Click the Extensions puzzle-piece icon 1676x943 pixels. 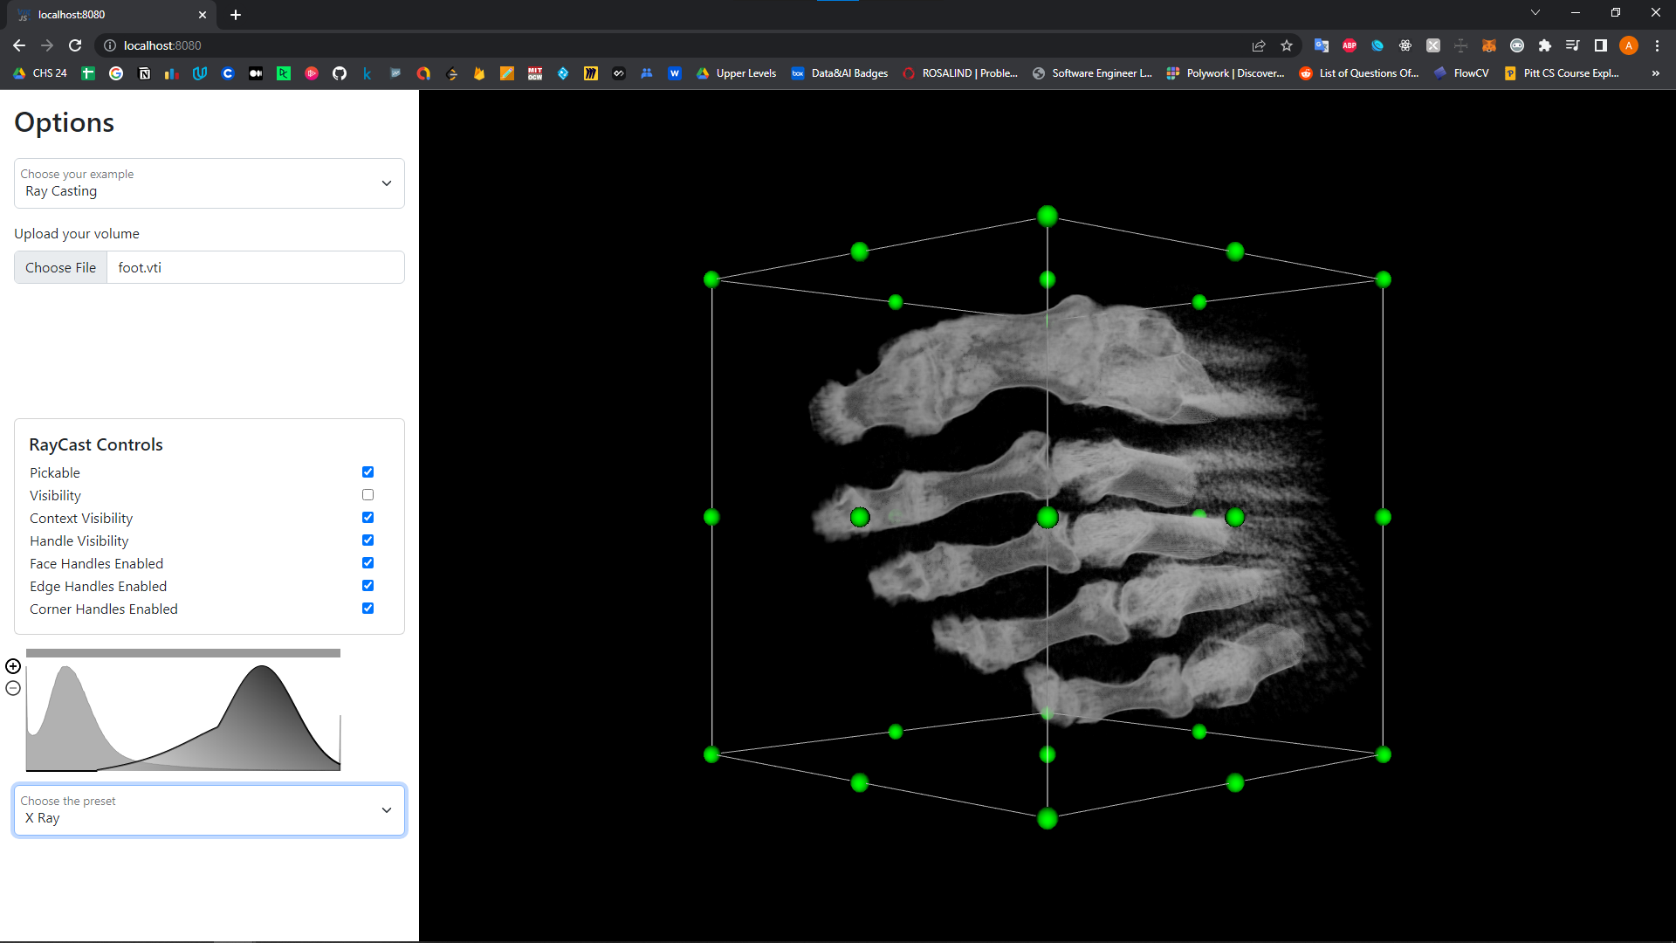1546,45
